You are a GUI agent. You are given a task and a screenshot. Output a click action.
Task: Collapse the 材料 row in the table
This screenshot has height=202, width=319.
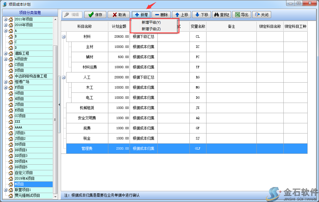coord(63,36)
